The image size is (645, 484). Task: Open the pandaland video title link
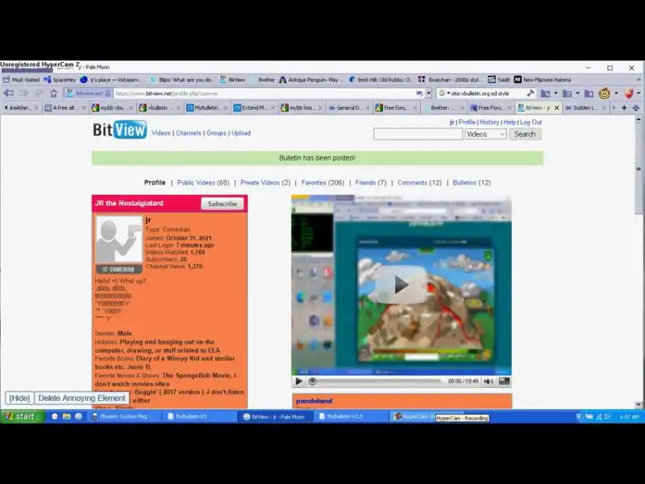pyautogui.click(x=314, y=401)
